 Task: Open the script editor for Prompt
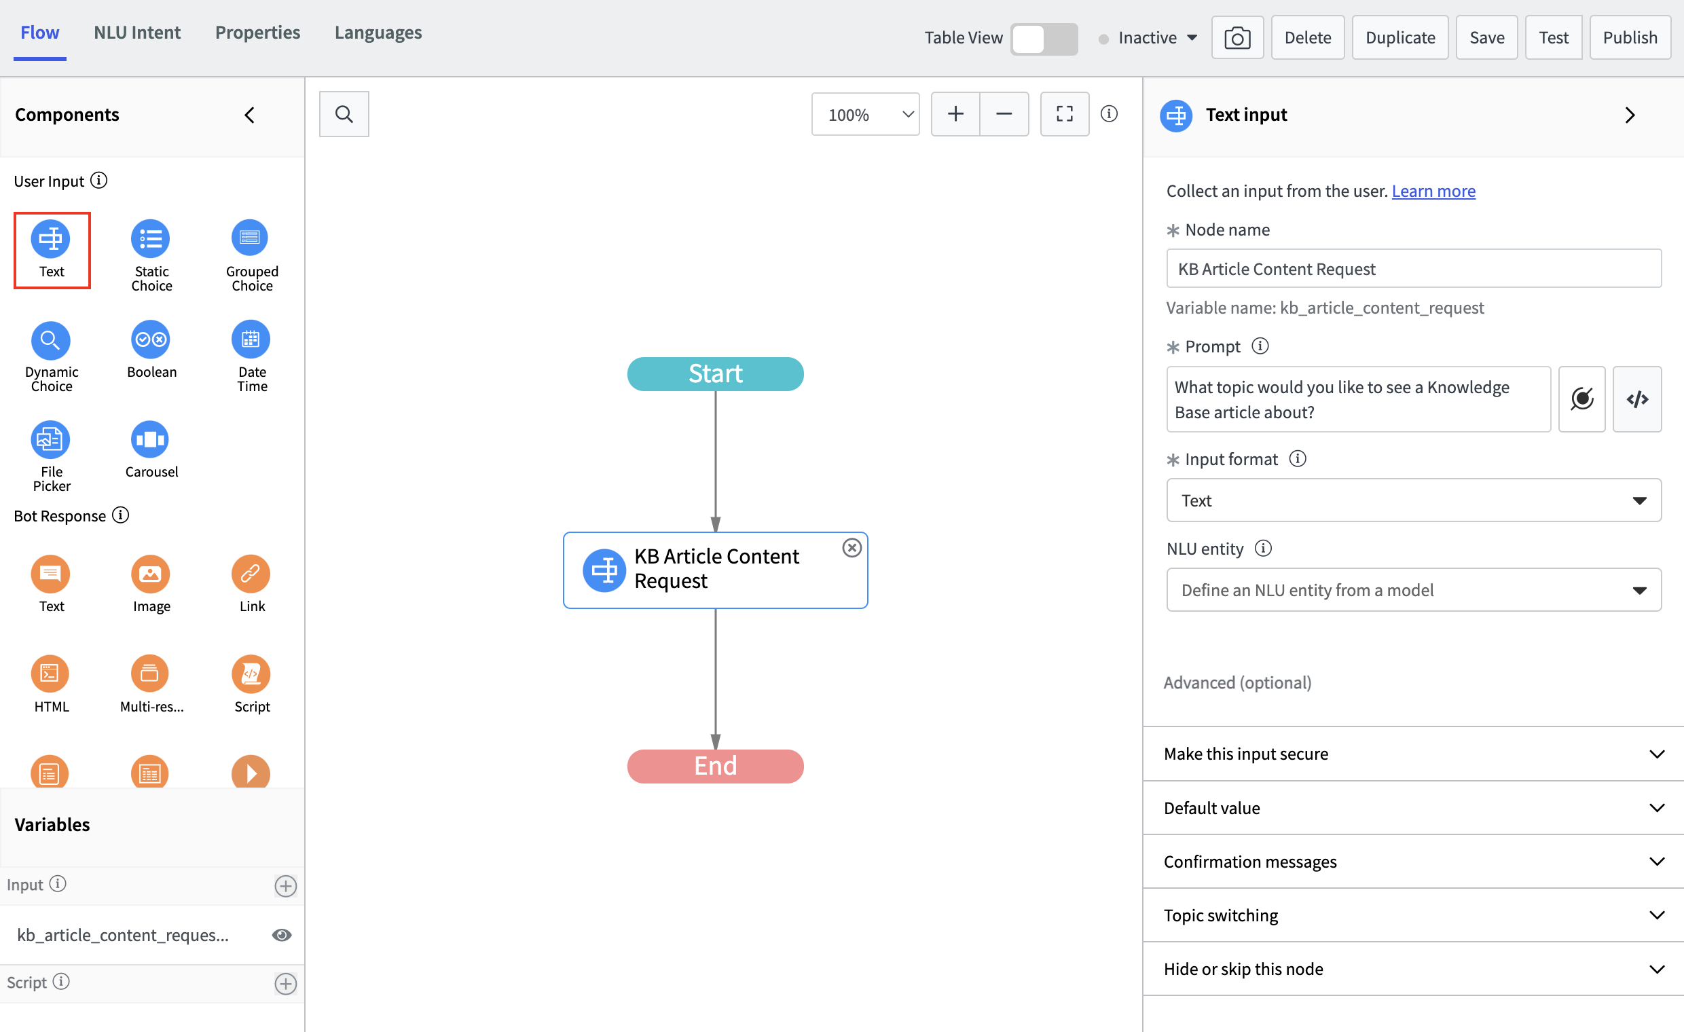click(1638, 399)
